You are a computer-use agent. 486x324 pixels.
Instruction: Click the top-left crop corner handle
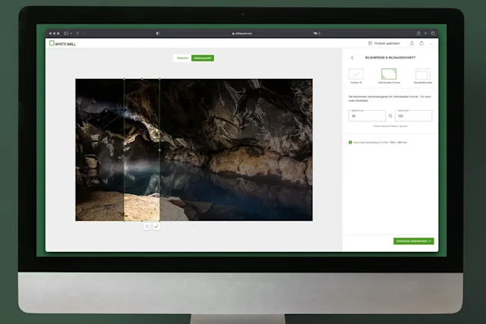pos(125,79)
